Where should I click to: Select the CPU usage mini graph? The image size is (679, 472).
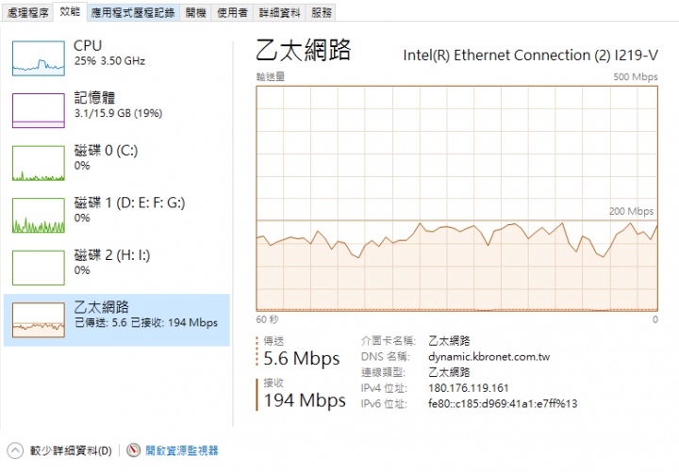[39, 58]
